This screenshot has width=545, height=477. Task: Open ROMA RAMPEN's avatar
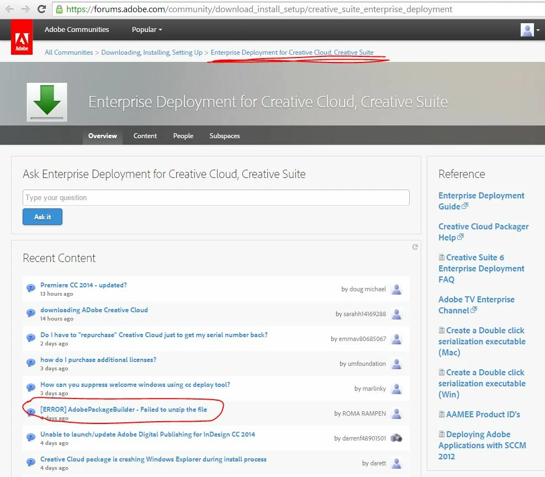[x=396, y=413]
